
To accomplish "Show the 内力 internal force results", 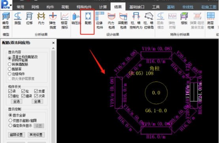I will point(41,19).
